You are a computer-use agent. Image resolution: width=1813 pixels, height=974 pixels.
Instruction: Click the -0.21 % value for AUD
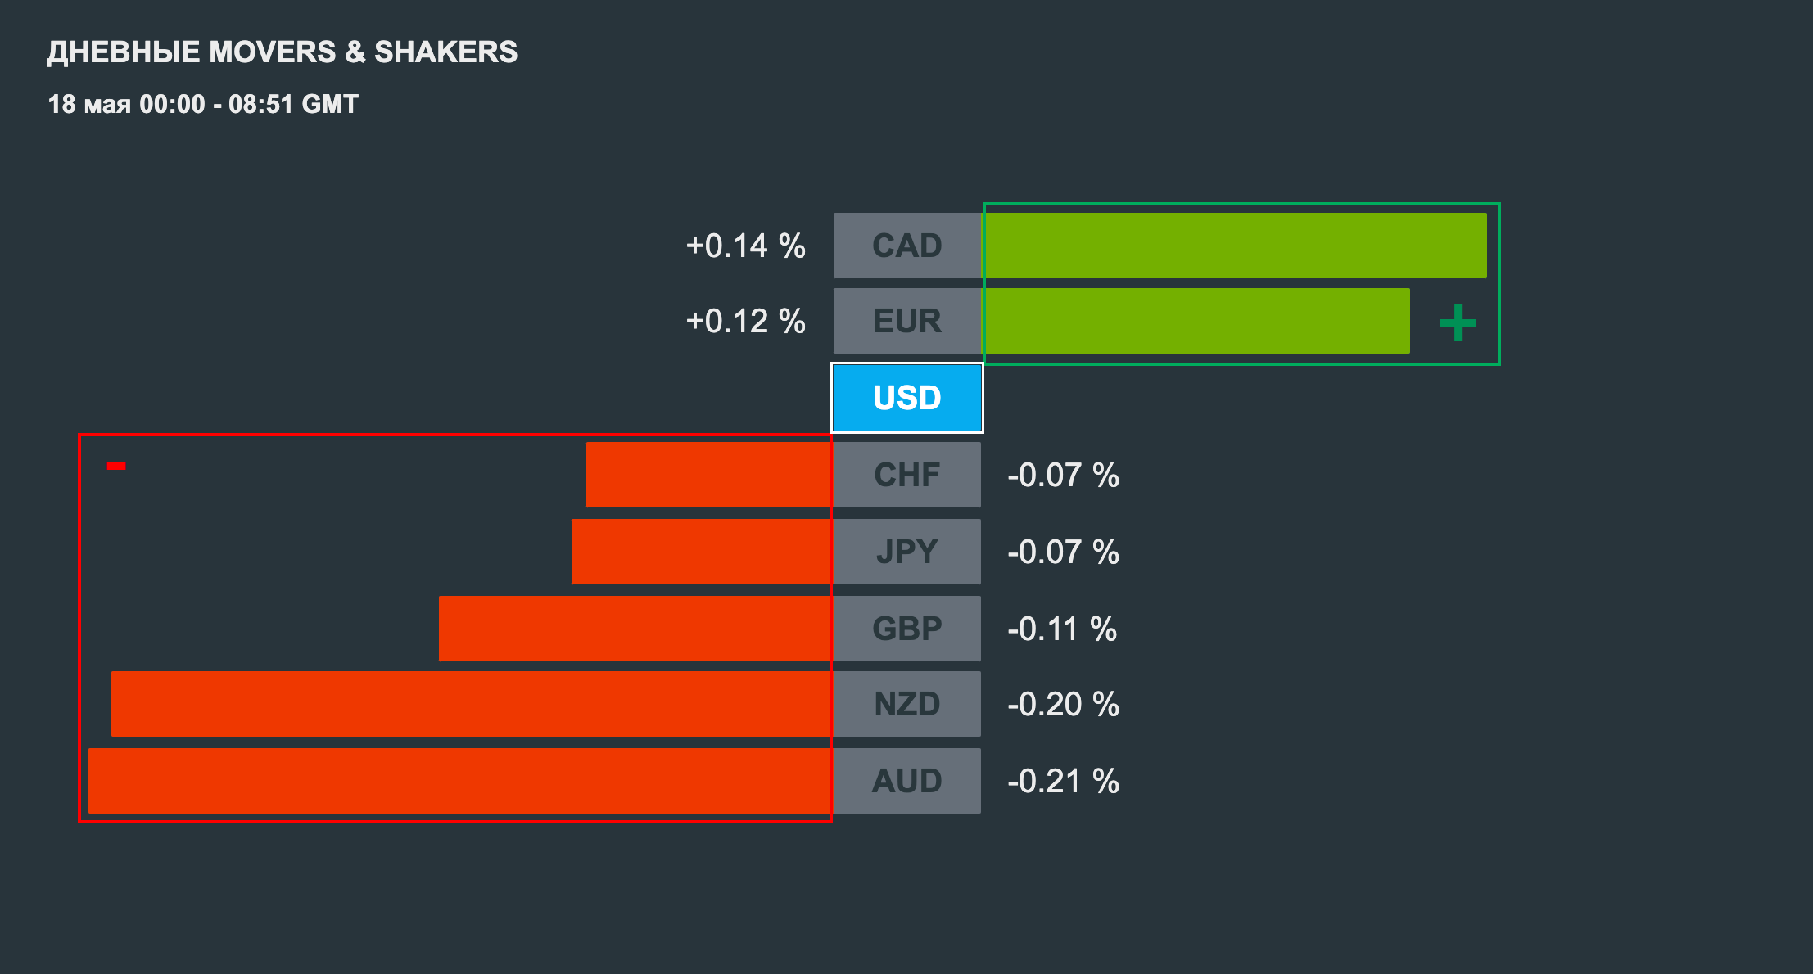coord(1063,781)
